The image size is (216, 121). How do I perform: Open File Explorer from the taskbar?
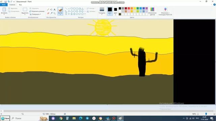click(x=74, y=118)
